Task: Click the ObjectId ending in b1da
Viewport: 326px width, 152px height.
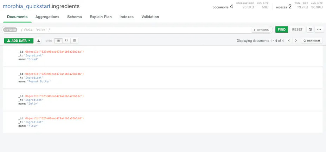Action: [55, 52]
